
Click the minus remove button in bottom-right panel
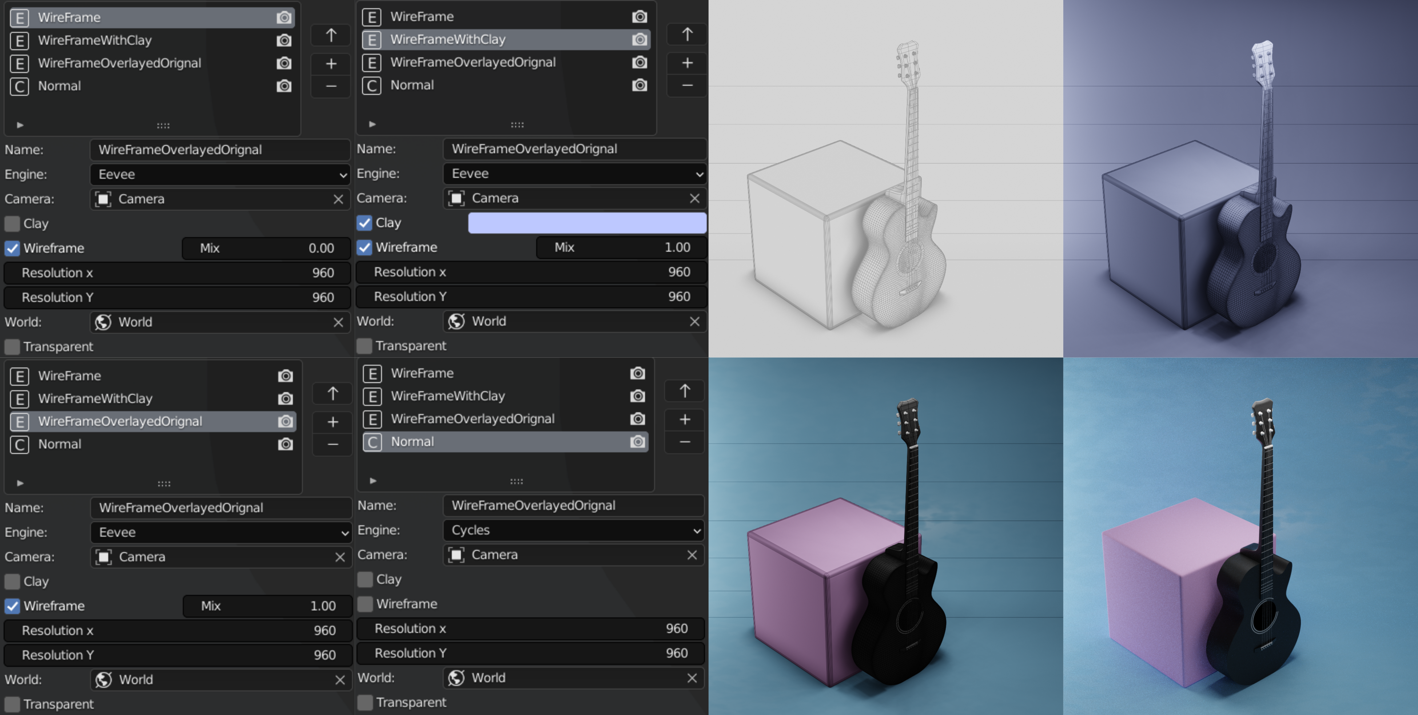(685, 442)
